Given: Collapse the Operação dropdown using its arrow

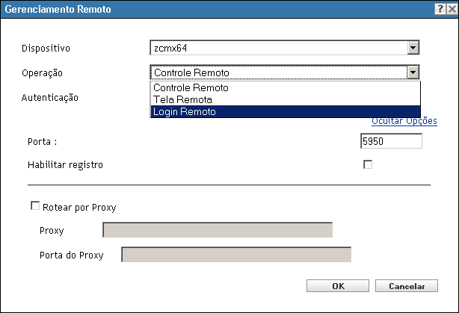Looking at the screenshot, I should (413, 72).
